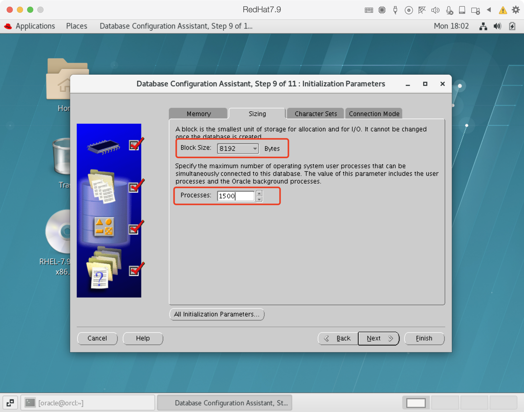This screenshot has height=412, width=524.
Task: Decrease Processes value with down arrow
Action: coord(259,199)
